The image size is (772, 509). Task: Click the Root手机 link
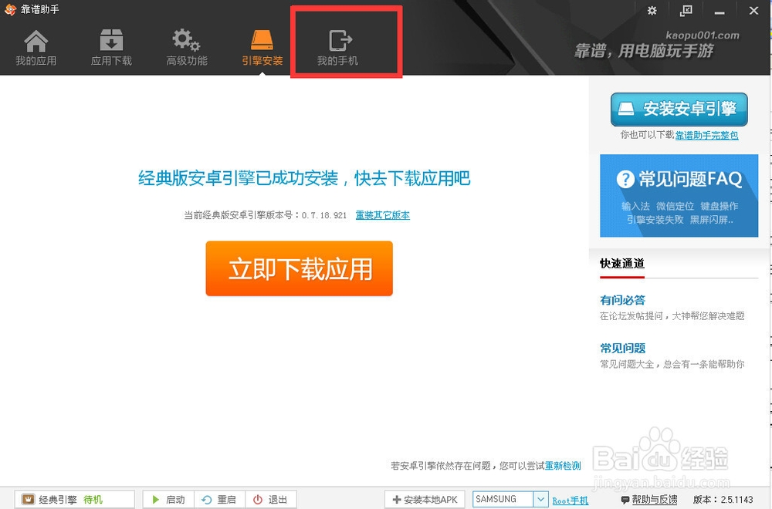tap(571, 499)
